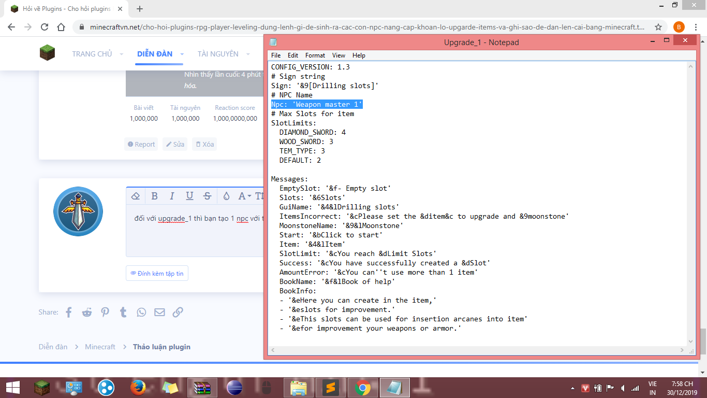Click Xóa to delete the post
Image resolution: width=707 pixels, height=398 pixels.
(x=204, y=144)
